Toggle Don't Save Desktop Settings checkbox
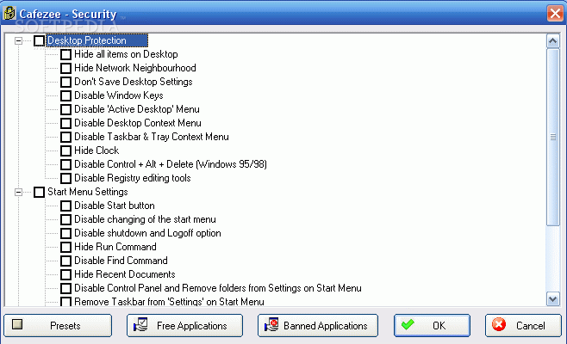Screen dimensions: 567x344 (65, 82)
